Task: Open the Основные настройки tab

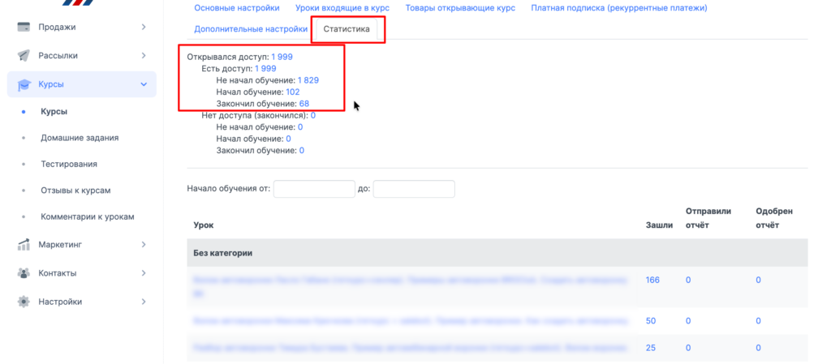Action: 237,8
